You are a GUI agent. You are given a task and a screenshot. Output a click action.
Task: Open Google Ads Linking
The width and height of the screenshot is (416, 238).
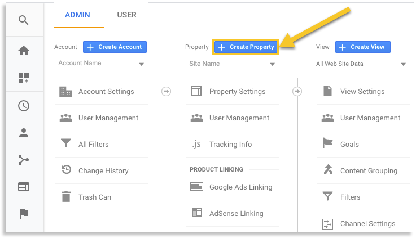pyautogui.click(x=240, y=187)
